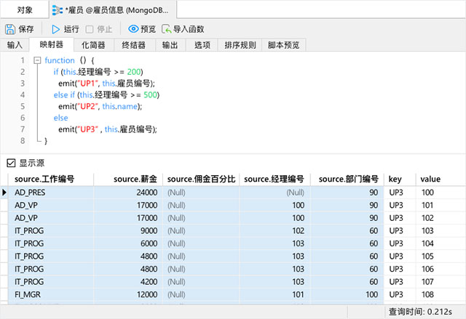Click the key column header
This screenshot has height=319, width=466.
[x=400, y=179]
